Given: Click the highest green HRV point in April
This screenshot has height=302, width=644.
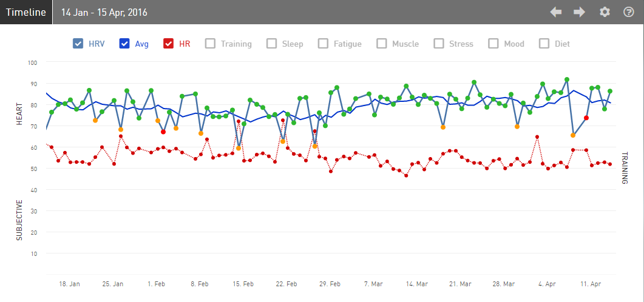Looking at the screenshot, I should tap(567, 79).
